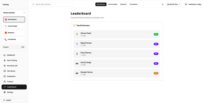Collapse the Choose Module panel chevron
Image resolution: width=203 pixels, height=103 pixels.
click(x=24, y=13)
